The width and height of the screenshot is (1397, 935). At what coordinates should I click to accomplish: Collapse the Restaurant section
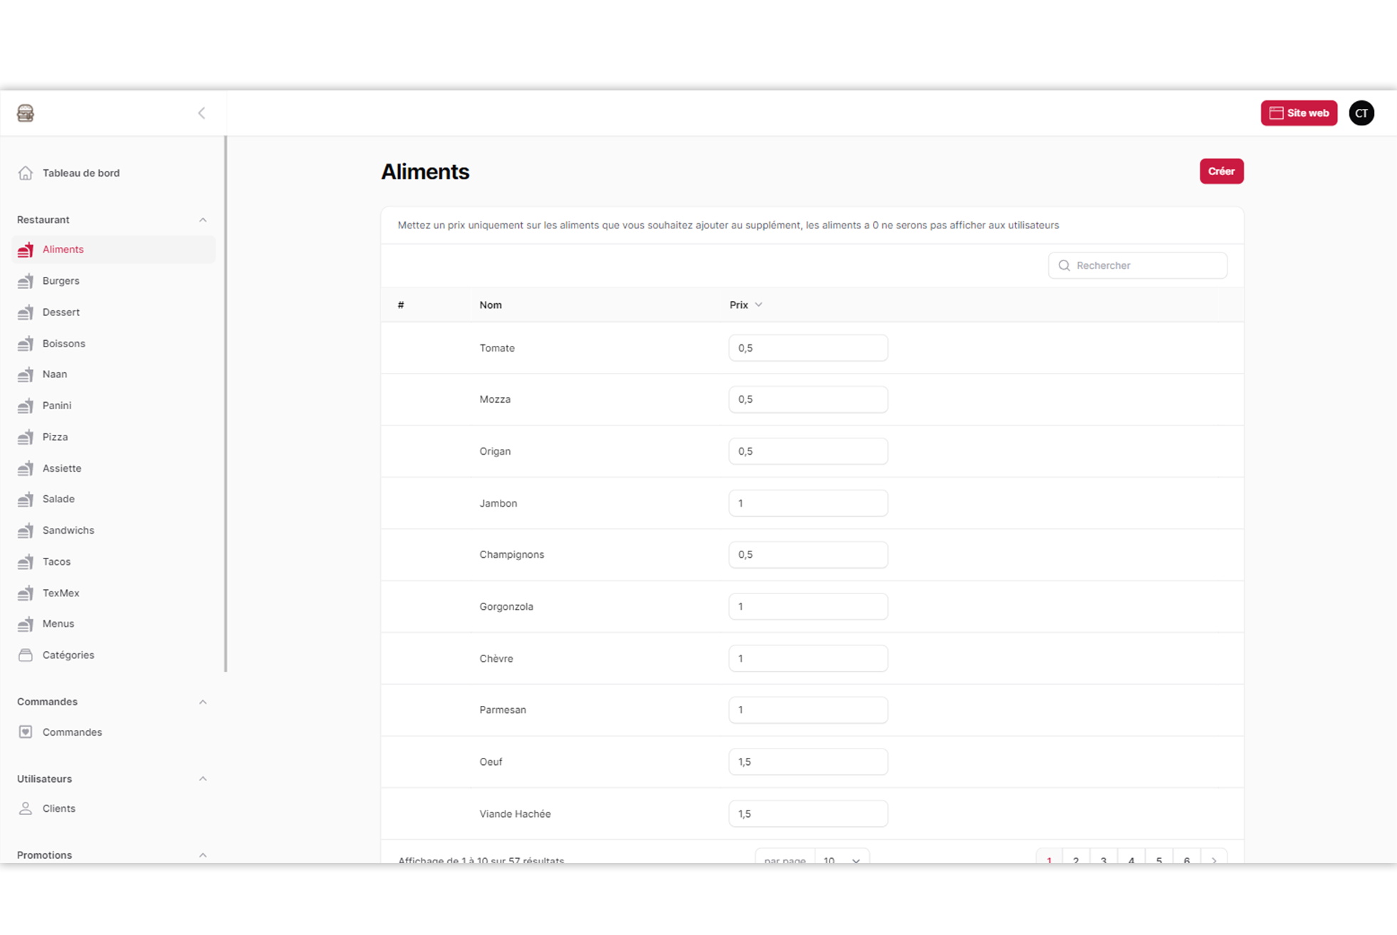[202, 220]
